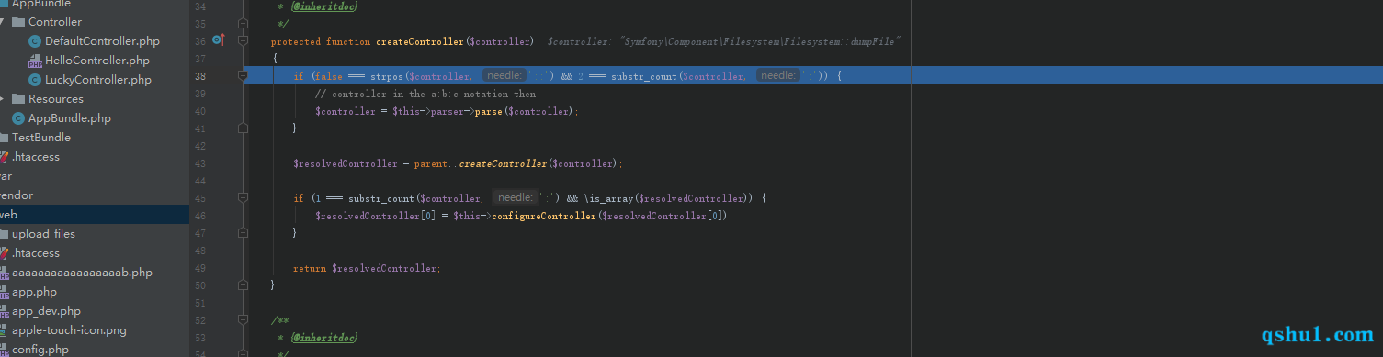Click the Resources folder icon
The height and width of the screenshot is (357, 1383).
tap(18, 99)
